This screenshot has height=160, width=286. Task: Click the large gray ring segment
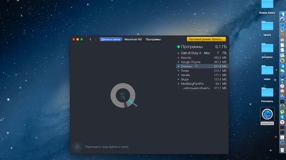pyautogui.click(x=114, y=92)
